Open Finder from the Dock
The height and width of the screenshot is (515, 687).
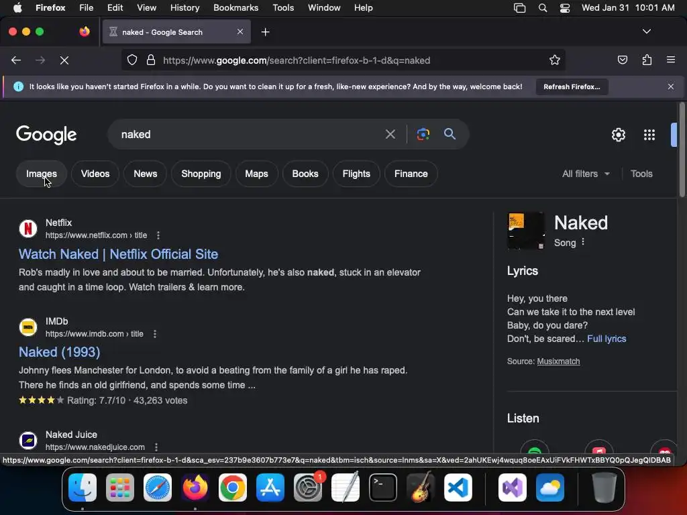[x=83, y=488]
